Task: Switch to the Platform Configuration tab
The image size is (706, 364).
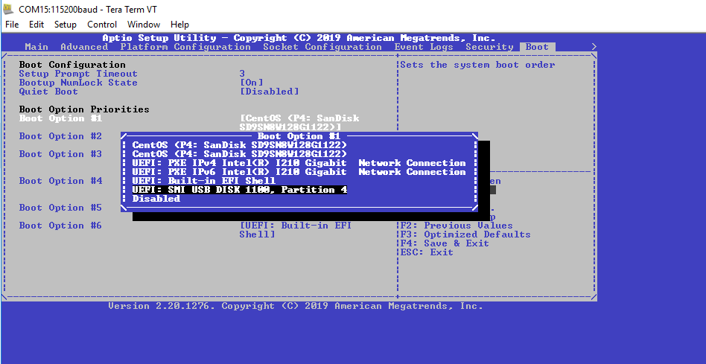Action: (x=185, y=47)
